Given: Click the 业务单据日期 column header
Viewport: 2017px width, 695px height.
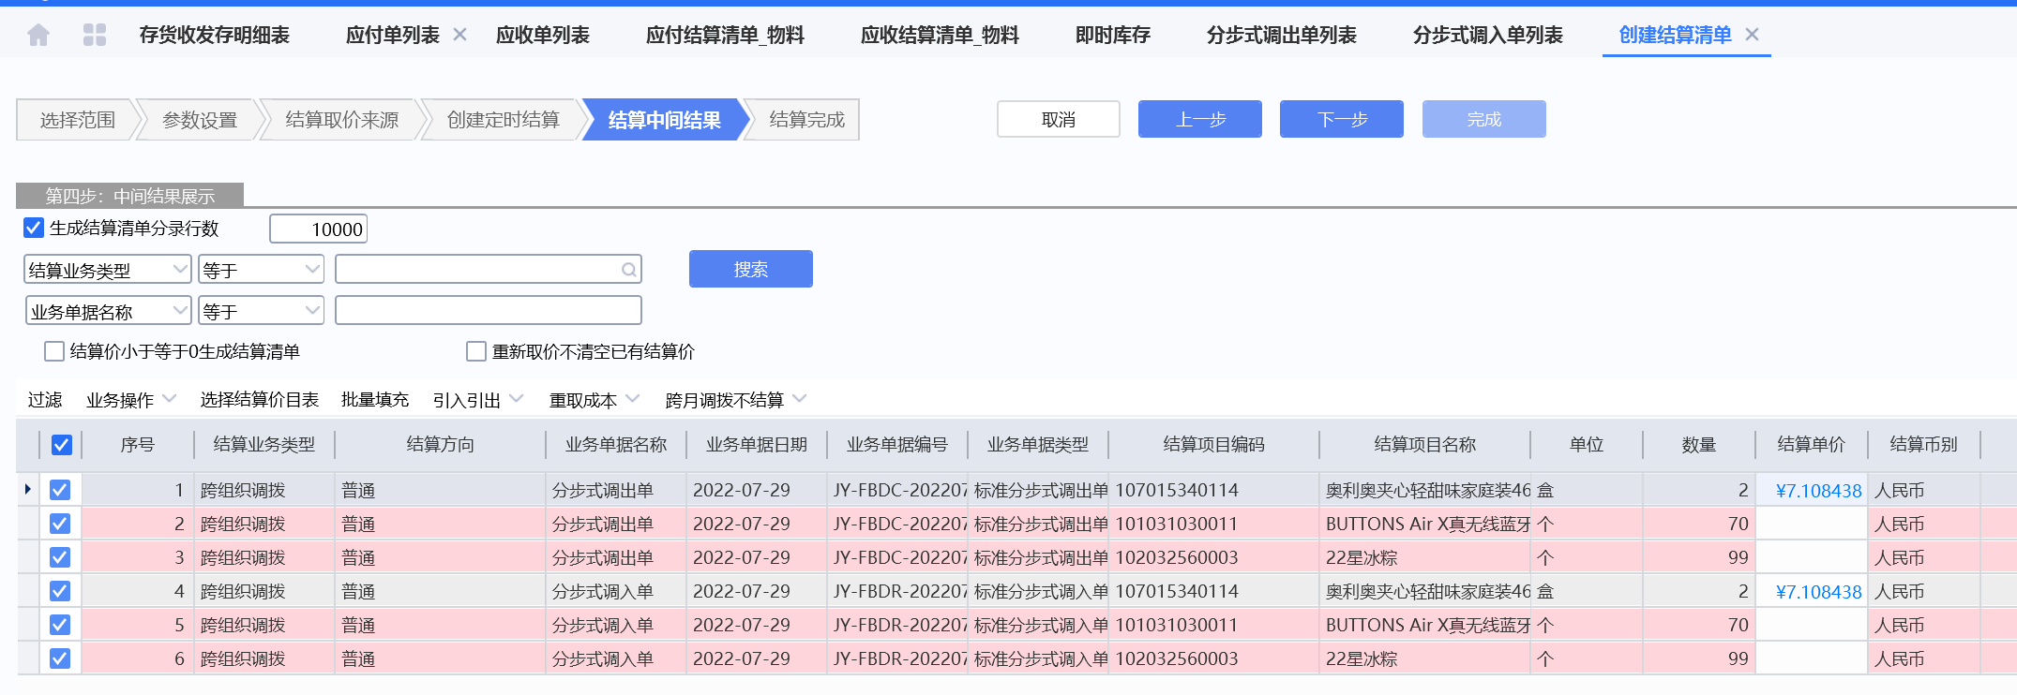Looking at the screenshot, I should pyautogui.click(x=757, y=445).
